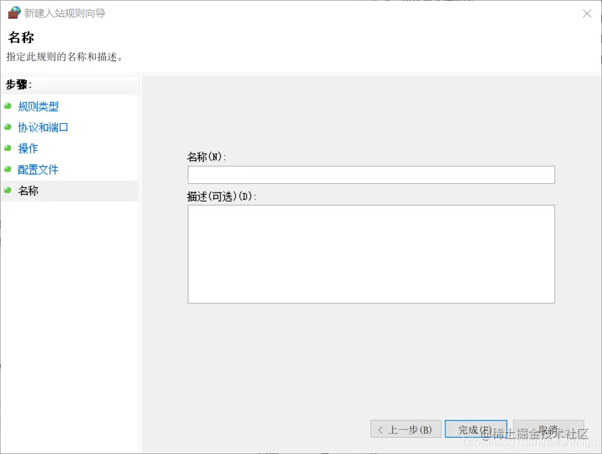This screenshot has width=602, height=454.
Task: Click 完成(F) to finish the wizard
Action: tap(476, 429)
